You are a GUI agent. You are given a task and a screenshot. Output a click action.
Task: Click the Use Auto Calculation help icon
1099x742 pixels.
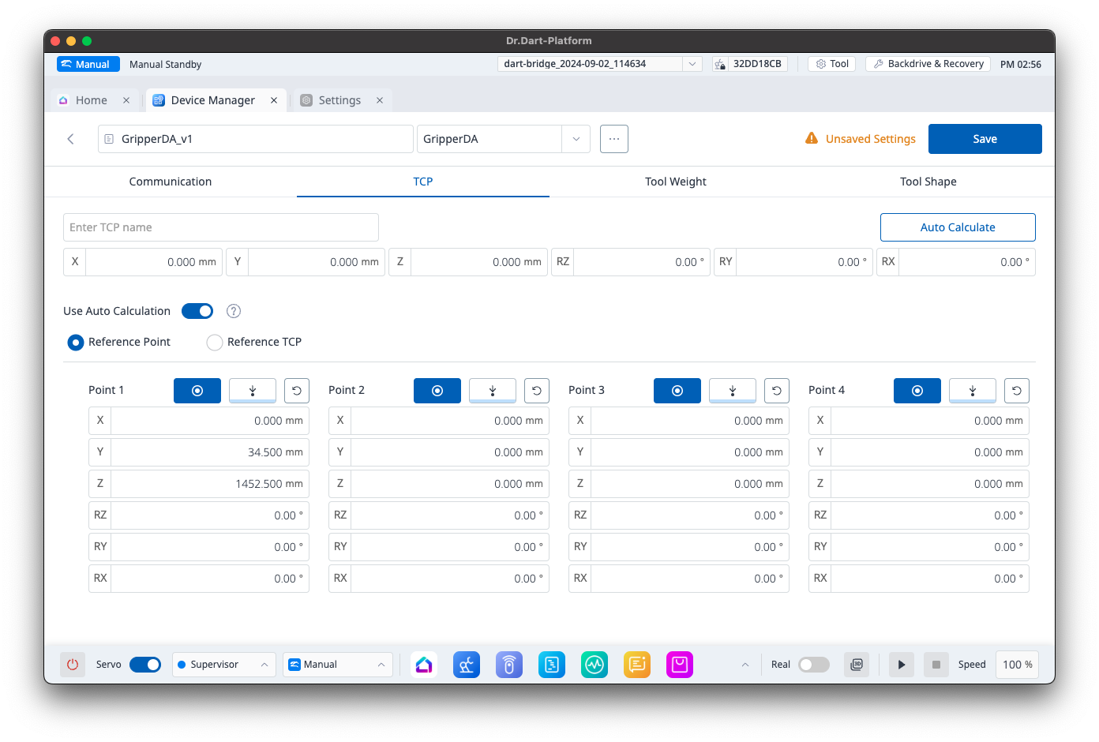pyautogui.click(x=234, y=311)
